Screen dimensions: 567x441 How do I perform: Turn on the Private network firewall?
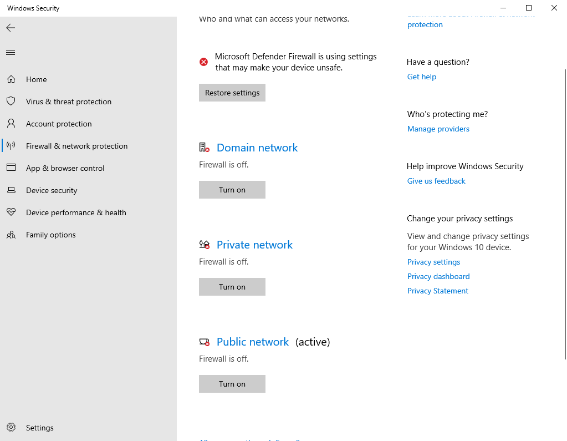tap(232, 287)
